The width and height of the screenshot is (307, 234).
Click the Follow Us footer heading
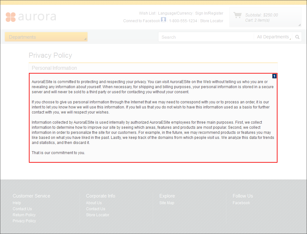[x=243, y=196]
